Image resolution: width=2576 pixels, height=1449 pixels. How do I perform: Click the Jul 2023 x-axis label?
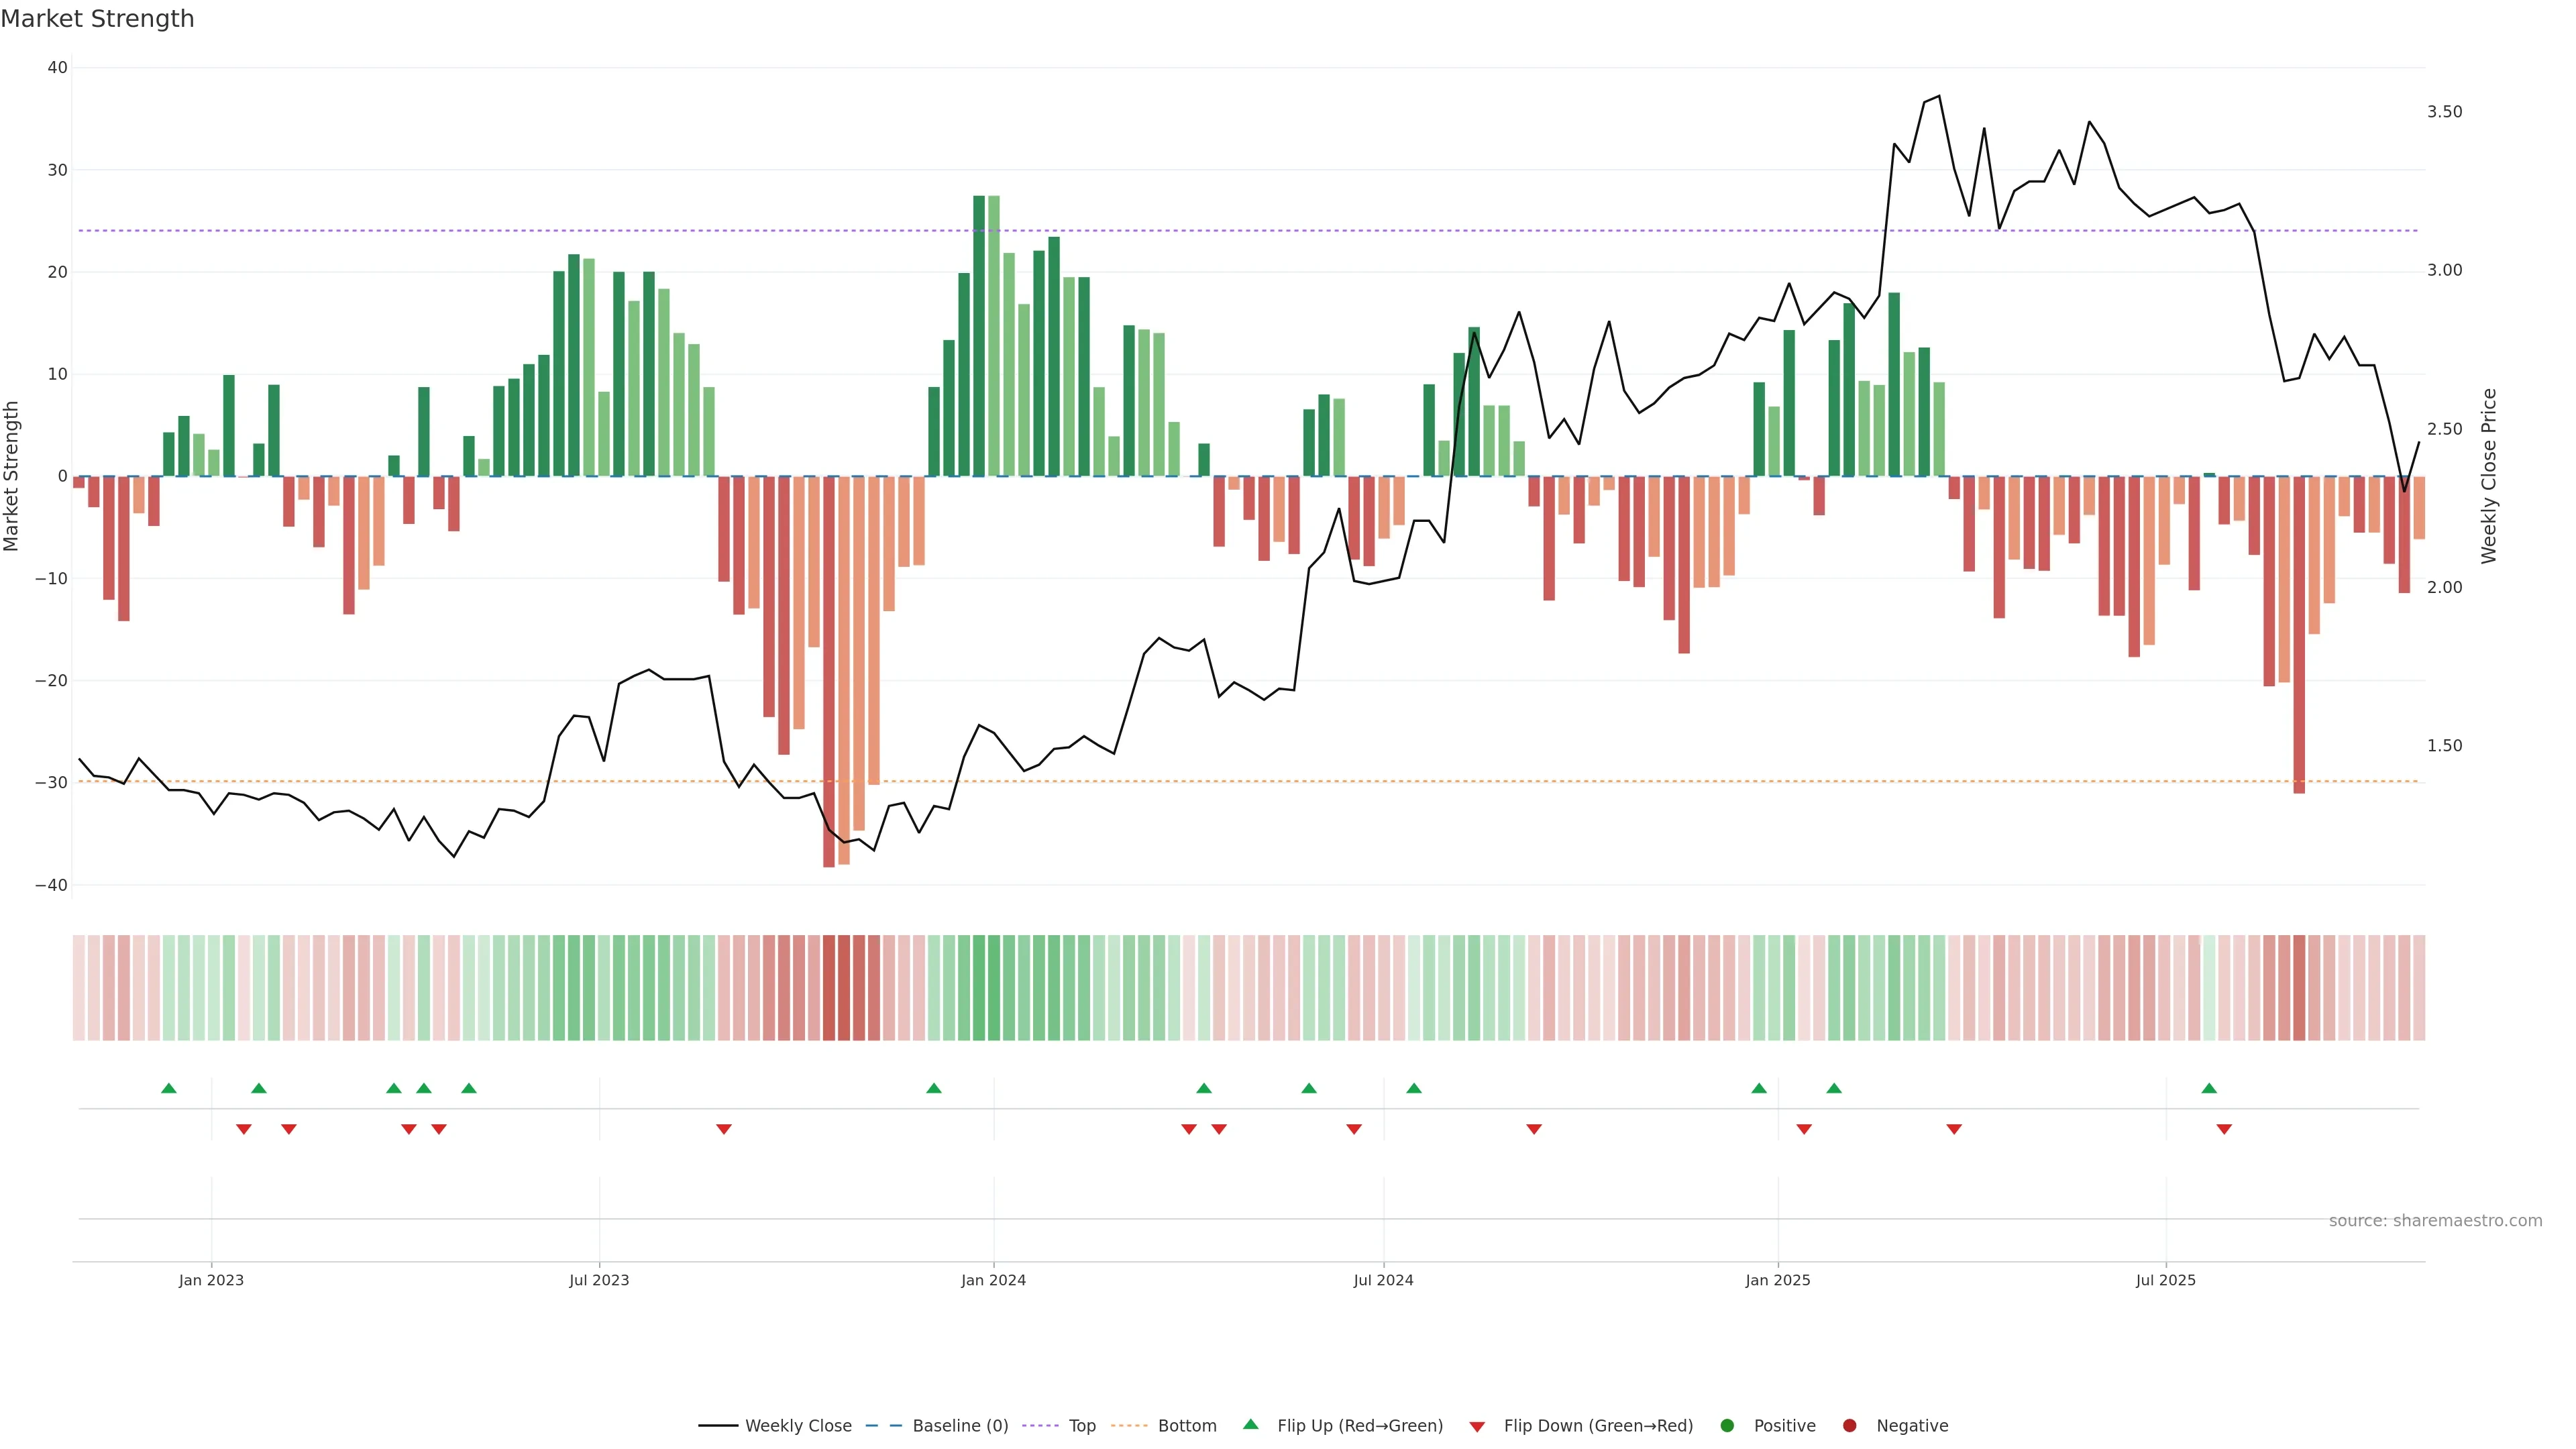point(599,1280)
